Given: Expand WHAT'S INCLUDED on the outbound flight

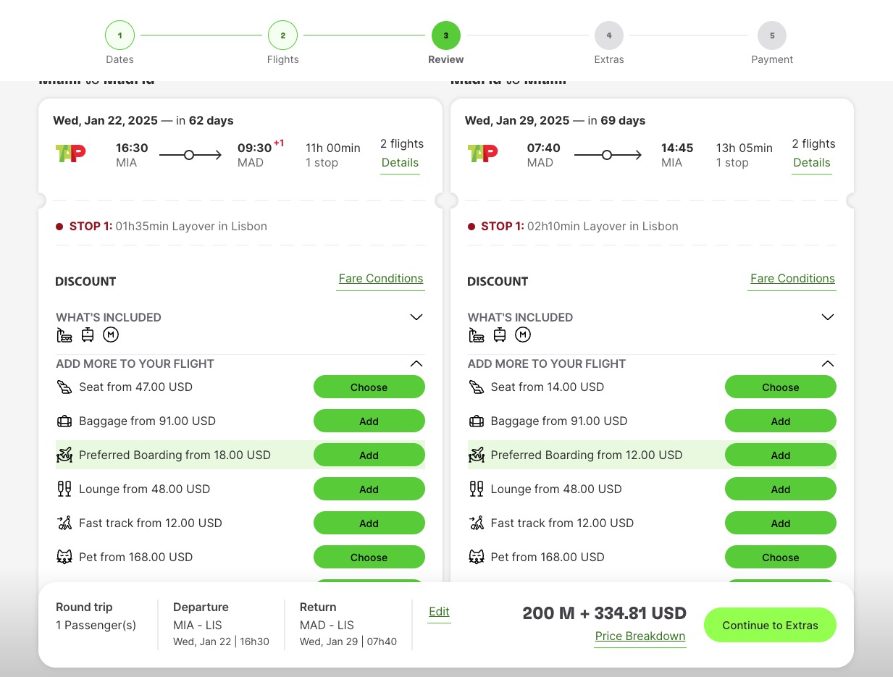Looking at the screenshot, I should point(416,317).
